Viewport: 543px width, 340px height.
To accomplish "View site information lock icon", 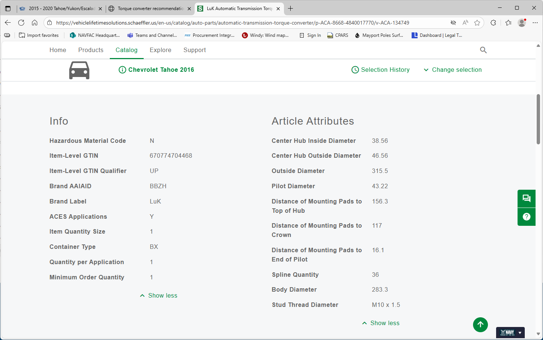I will pos(49,23).
